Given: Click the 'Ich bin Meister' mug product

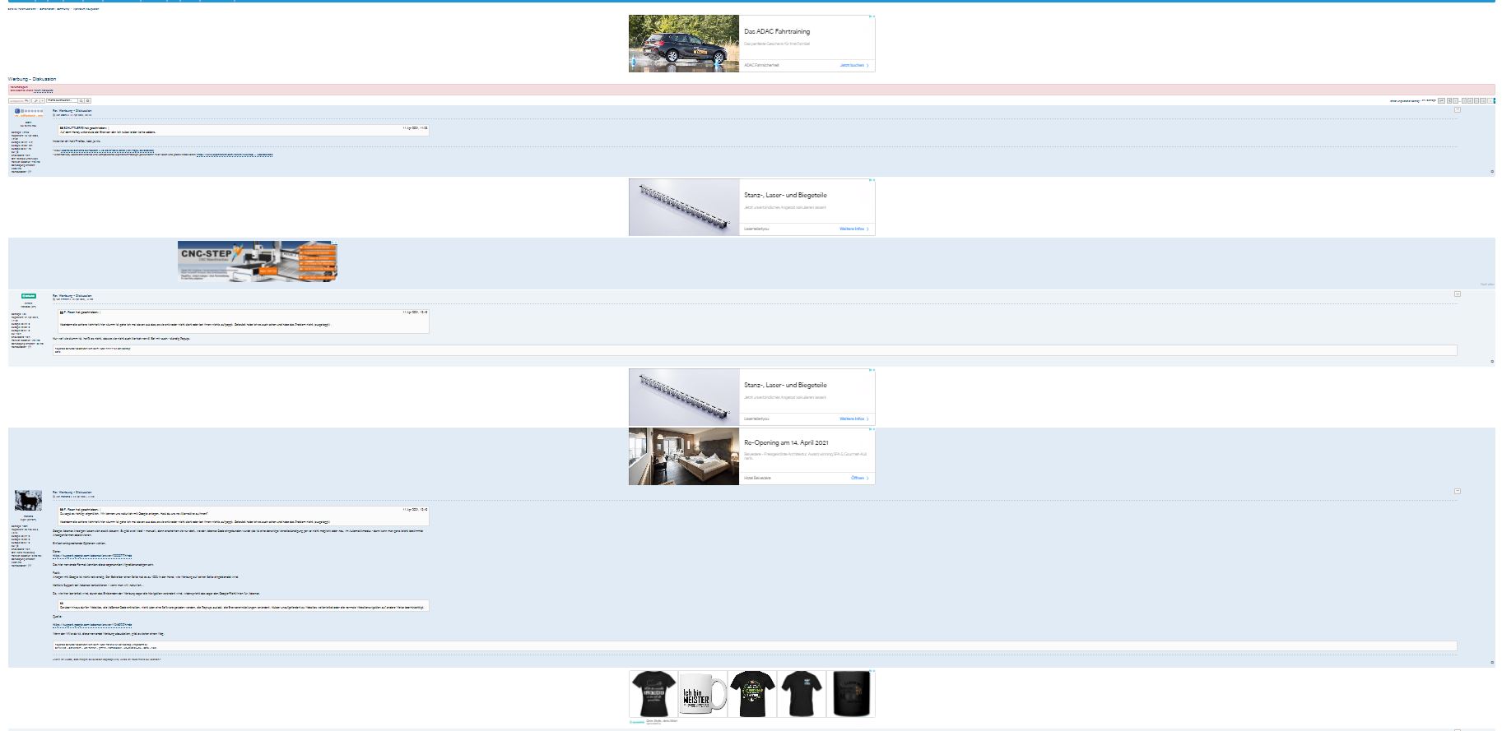Looking at the screenshot, I should (702, 695).
